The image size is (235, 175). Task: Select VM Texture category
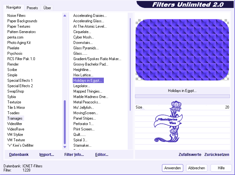click(x=16, y=140)
